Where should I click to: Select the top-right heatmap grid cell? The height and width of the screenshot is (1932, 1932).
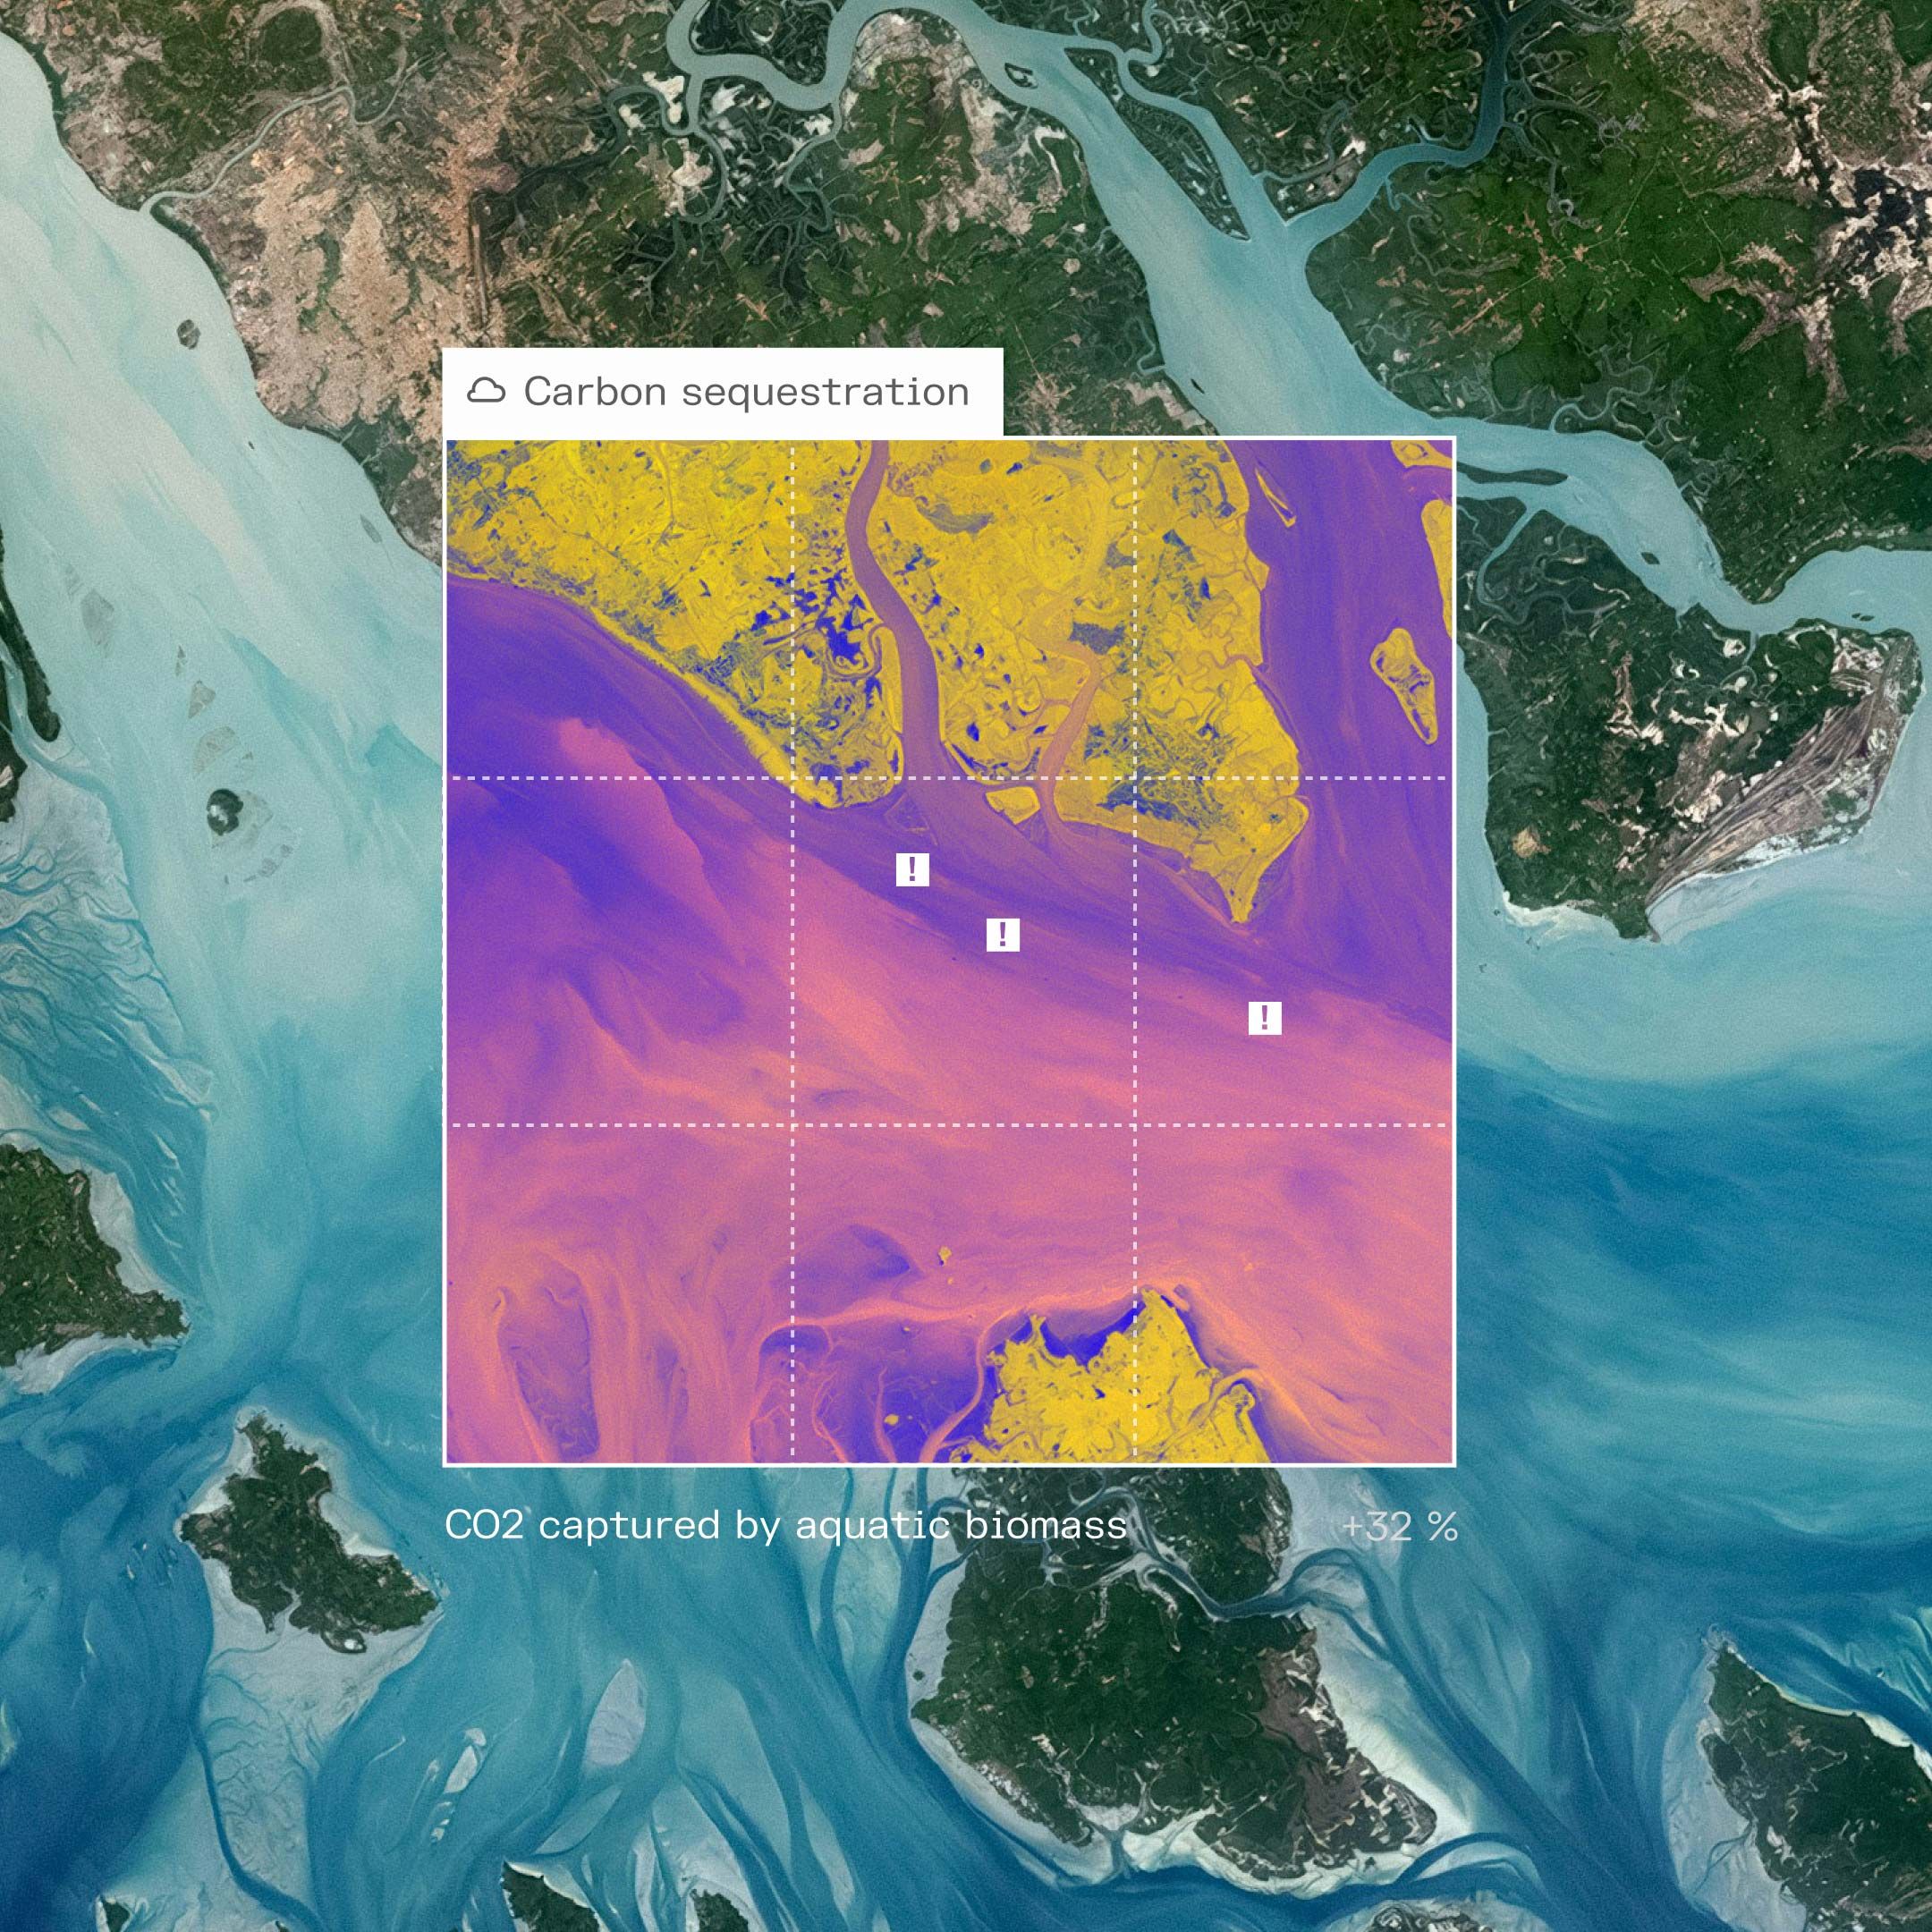(1293, 608)
